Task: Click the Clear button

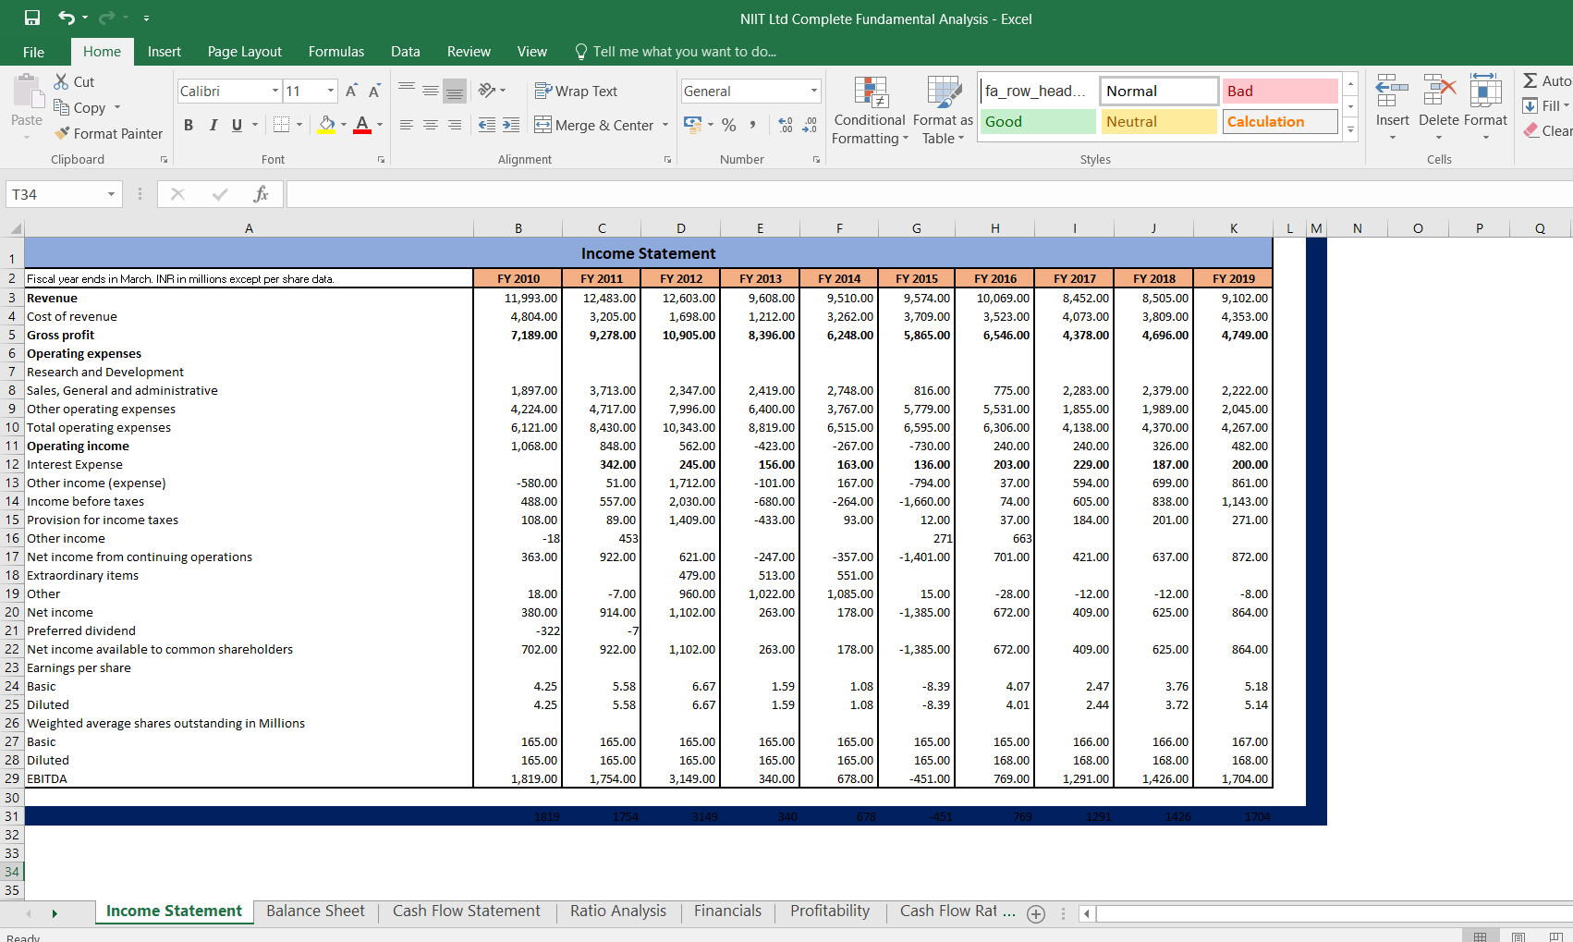Action: 1548,131
